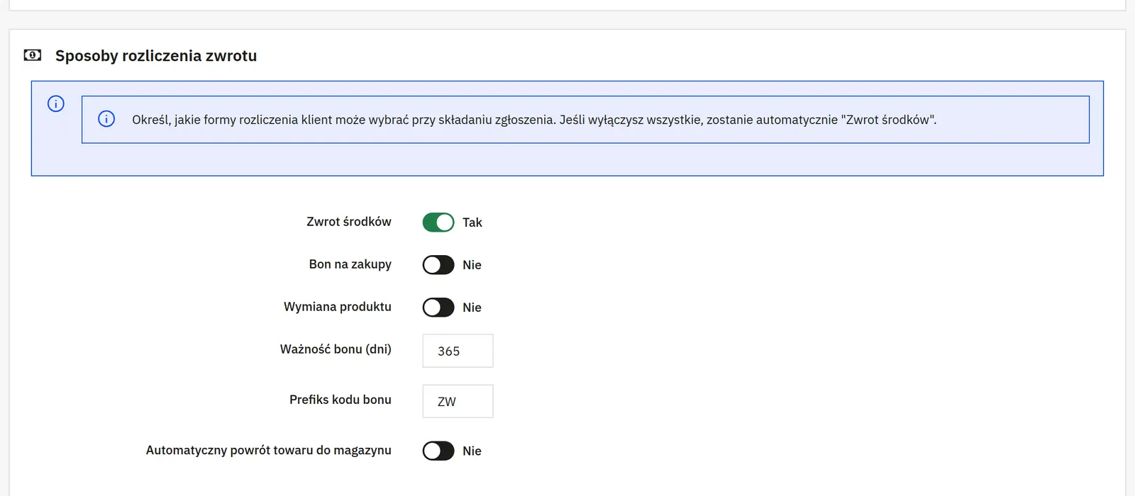Click the Sposoby rozliczenia zwrotu heading

click(156, 56)
